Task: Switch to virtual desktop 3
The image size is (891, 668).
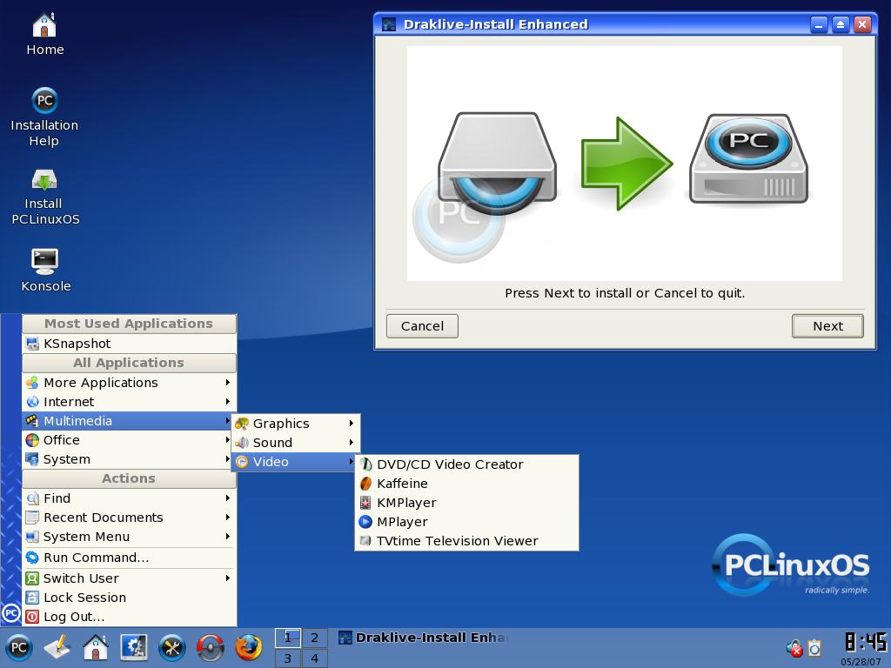Action: [x=287, y=658]
